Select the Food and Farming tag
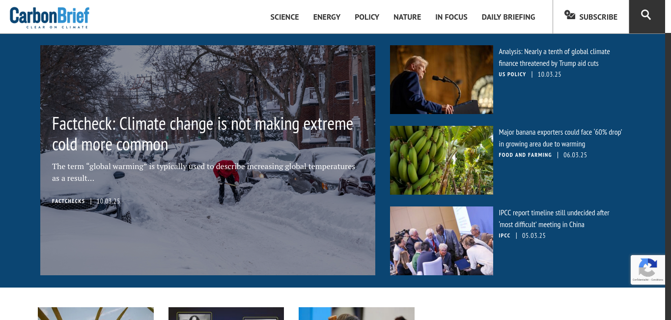Viewport: 671px width, 320px height. 525,155
